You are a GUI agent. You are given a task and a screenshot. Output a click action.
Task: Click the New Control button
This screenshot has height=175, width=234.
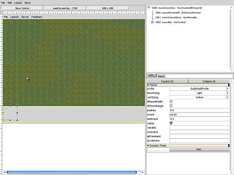(22, 8)
